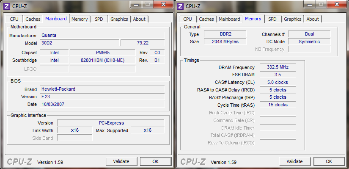
Task: Select Mainboard tab in right window
Action: point(229,19)
